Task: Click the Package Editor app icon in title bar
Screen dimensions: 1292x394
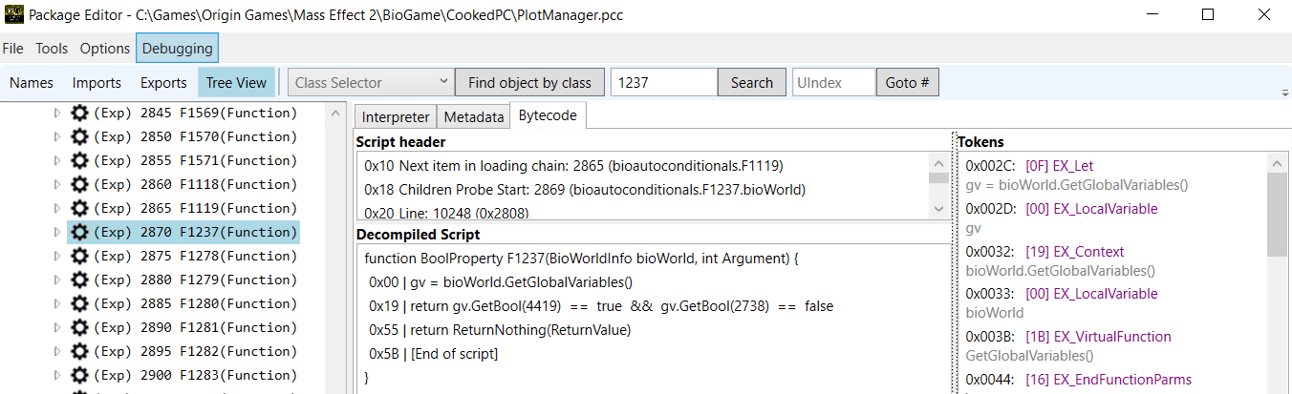Action: pos(13,15)
